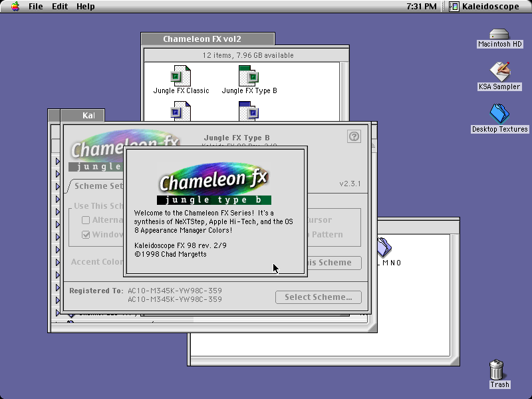Click the v2.3.1 version label
This screenshot has width=532, height=399.
tap(350, 184)
